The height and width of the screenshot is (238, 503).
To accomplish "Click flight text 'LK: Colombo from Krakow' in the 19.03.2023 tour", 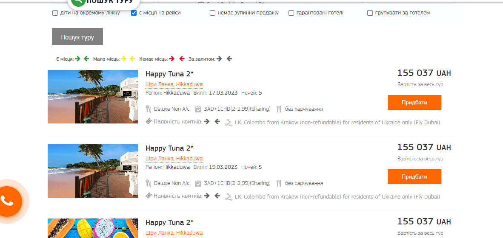I will [337, 197].
